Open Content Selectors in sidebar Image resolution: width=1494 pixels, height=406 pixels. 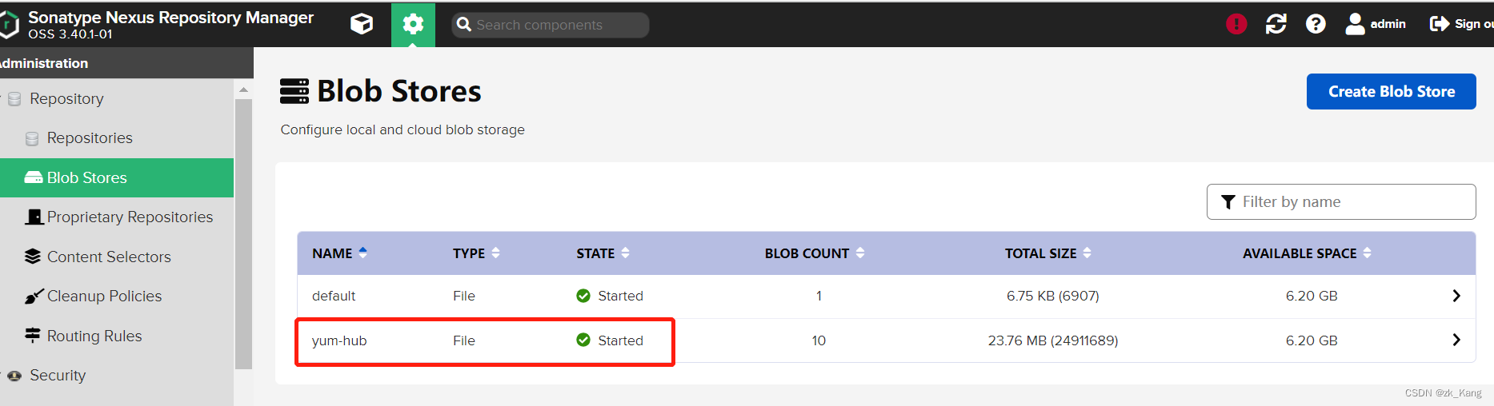(x=109, y=257)
